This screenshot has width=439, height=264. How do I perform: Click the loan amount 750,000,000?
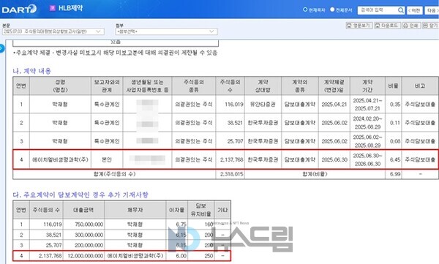click(89, 225)
